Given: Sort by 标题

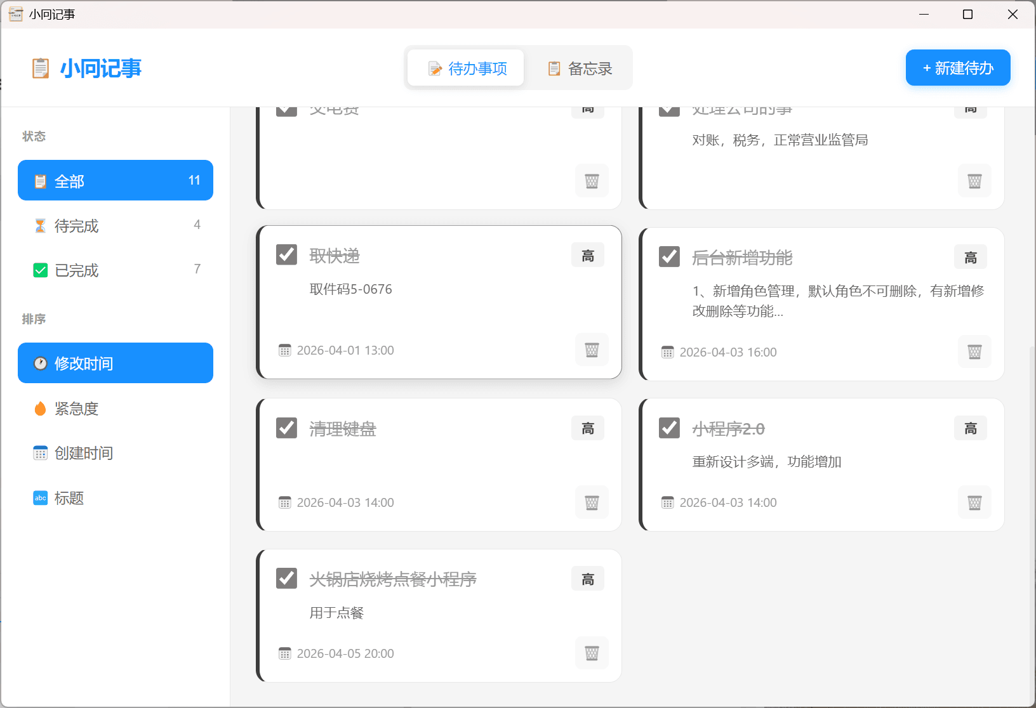Looking at the screenshot, I should [116, 497].
